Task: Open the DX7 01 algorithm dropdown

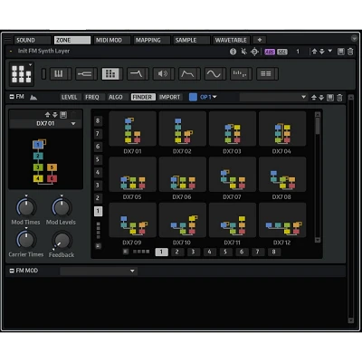Action: coord(46,124)
